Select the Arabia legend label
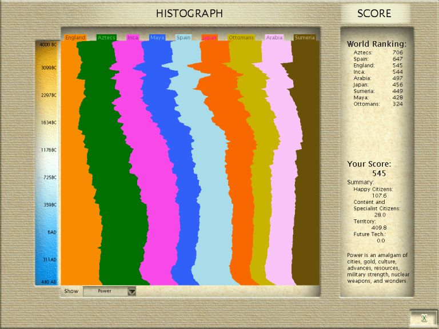Viewport: 439px width, 329px height. click(274, 38)
